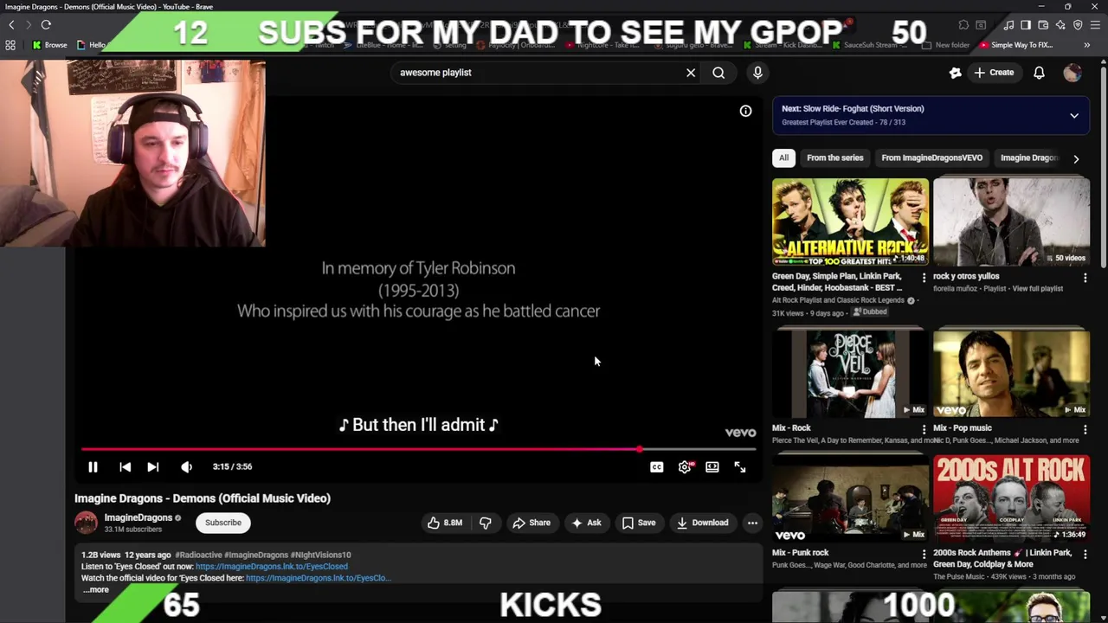Open options menu for Mix - Pop music
Image resolution: width=1108 pixels, height=623 pixels.
1085,429
